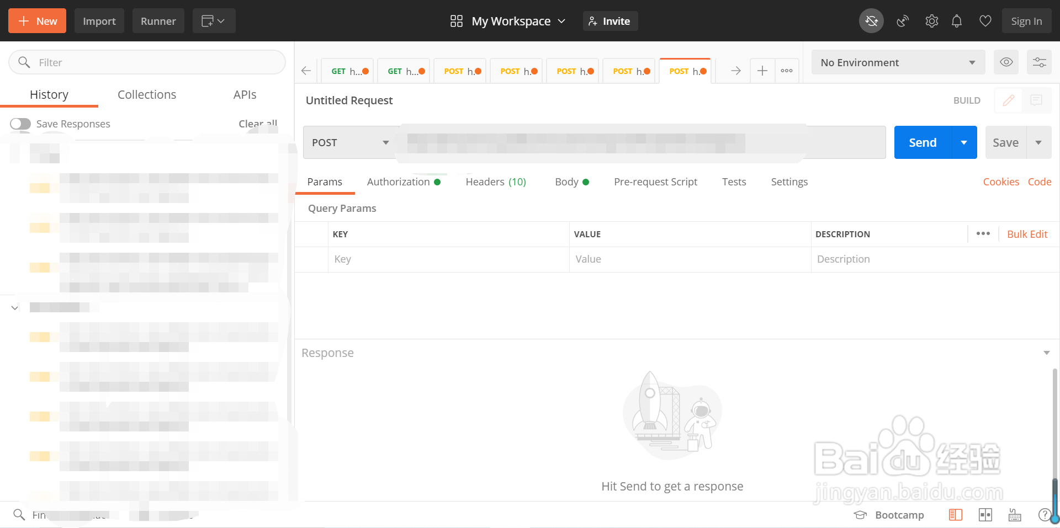
Task: Click the Key input cell
Action: pos(449,259)
